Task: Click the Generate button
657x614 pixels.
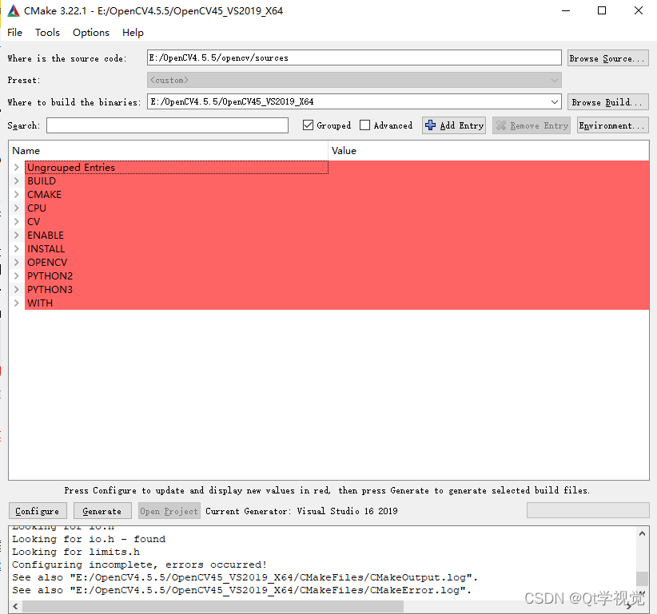Action: 102,511
